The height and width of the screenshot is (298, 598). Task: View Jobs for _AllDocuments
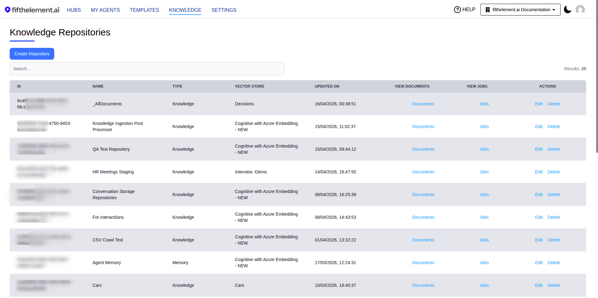[484, 104]
